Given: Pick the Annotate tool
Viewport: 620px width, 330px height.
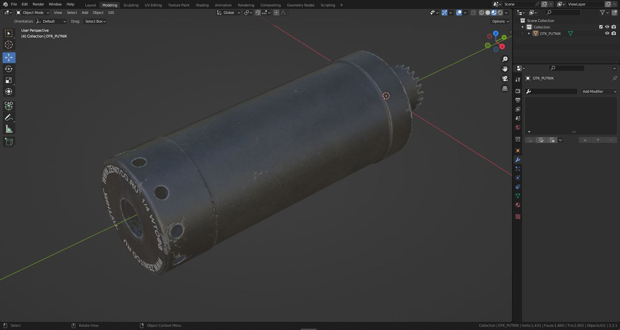Looking at the screenshot, I should [9, 117].
